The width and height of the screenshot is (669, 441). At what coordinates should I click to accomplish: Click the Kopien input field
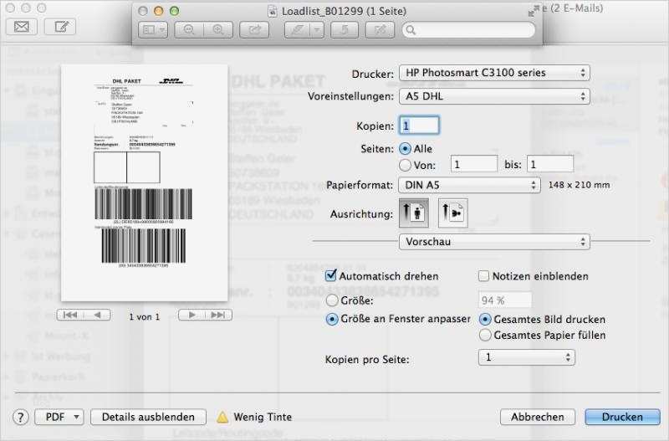[419, 126]
